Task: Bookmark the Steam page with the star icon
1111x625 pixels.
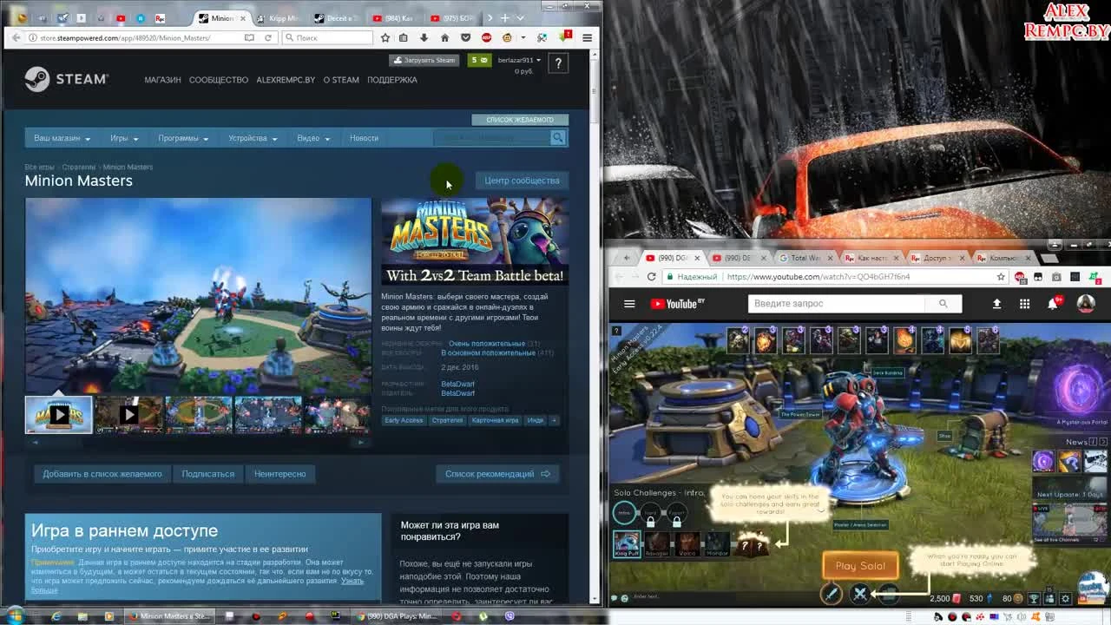Action: tap(385, 37)
